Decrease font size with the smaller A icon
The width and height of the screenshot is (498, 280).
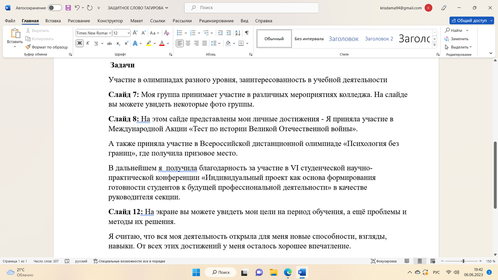click(144, 33)
